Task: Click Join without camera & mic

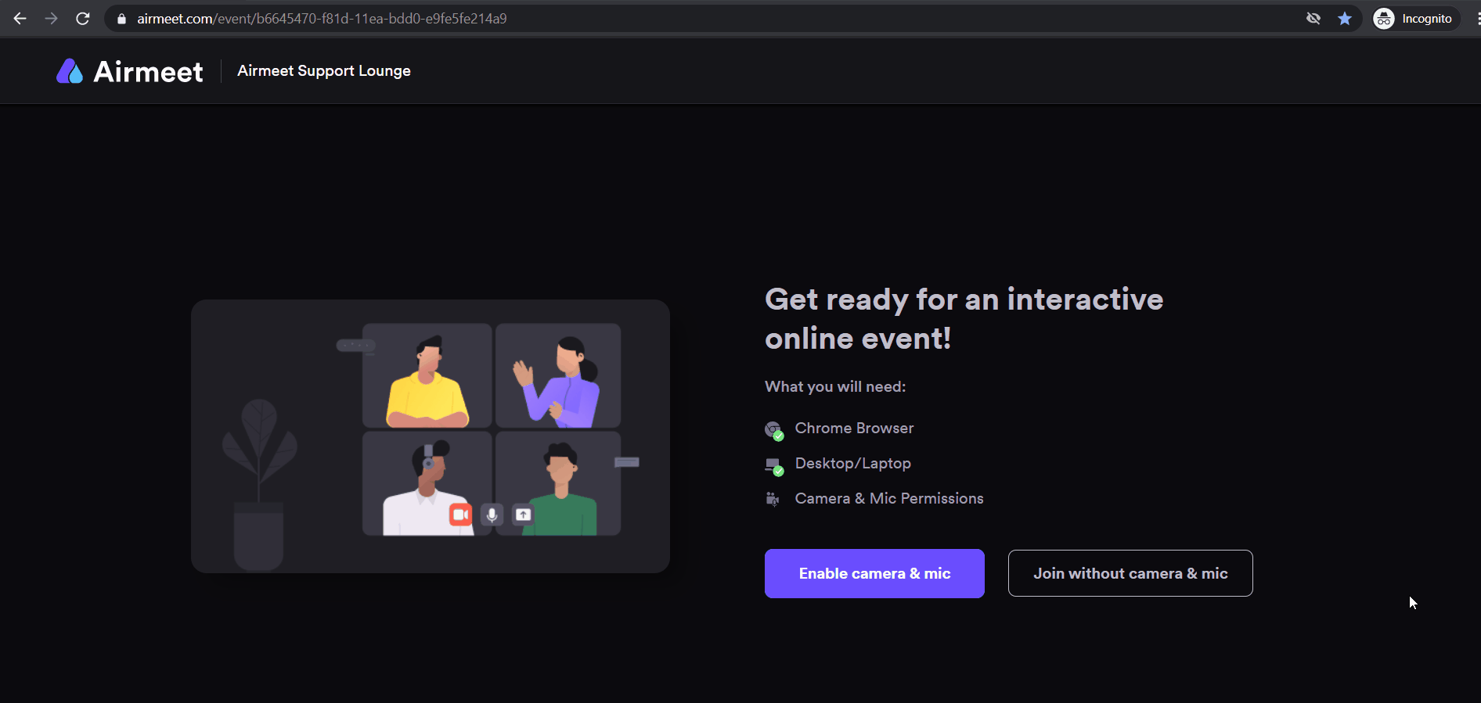Action: click(1130, 573)
